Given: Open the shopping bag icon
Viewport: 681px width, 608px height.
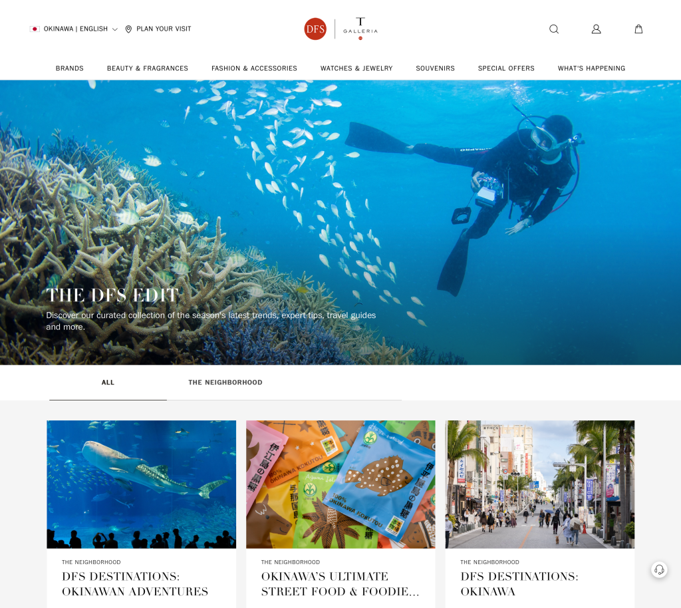Looking at the screenshot, I should pyautogui.click(x=638, y=29).
